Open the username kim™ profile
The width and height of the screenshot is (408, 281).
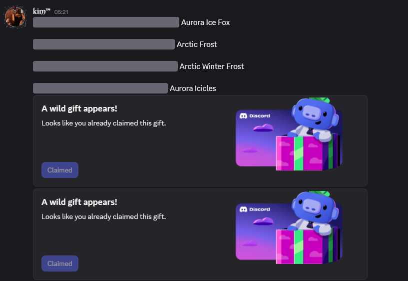(41, 11)
